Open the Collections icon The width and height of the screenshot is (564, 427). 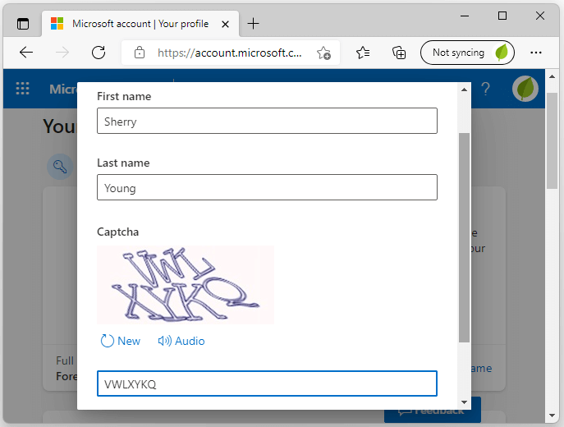[399, 53]
